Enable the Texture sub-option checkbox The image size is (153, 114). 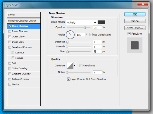pyautogui.click(x=13, y=58)
